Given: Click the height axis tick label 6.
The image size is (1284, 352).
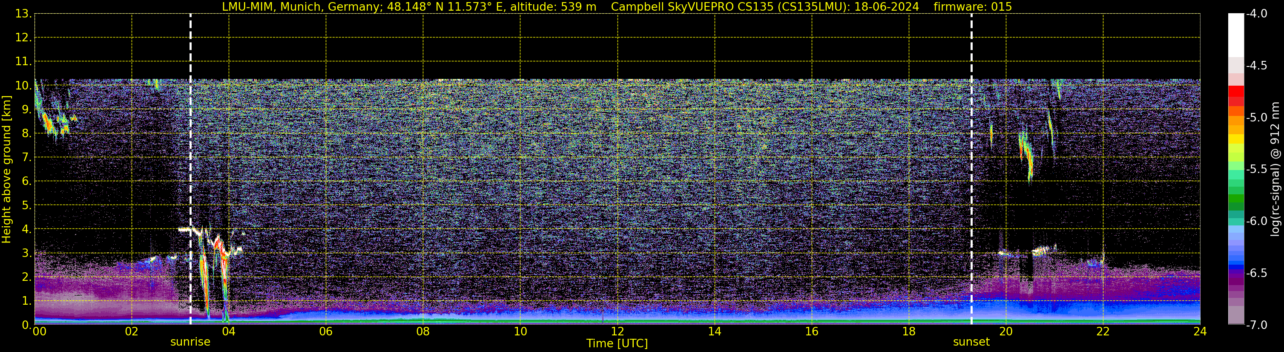Looking at the screenshot, I should [26, 181].
